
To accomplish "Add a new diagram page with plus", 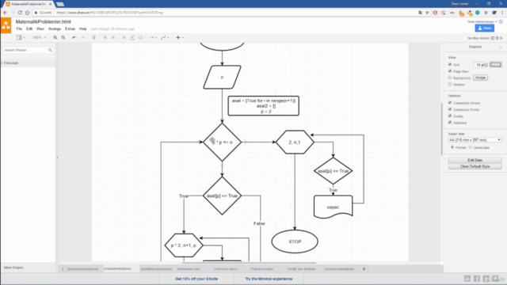I will (364, 269).
